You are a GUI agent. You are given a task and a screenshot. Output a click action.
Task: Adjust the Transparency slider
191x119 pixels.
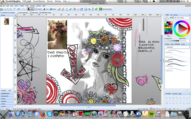pos(172,41)
